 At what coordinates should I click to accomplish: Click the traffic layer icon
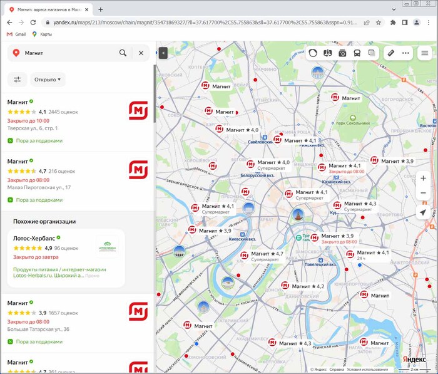[313, 53]
